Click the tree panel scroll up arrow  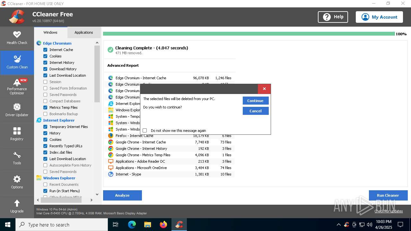(97, 43)
